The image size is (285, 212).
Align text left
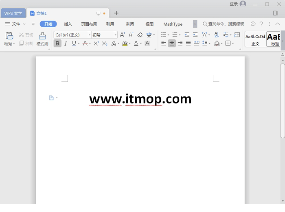click(x=164, y=43)
